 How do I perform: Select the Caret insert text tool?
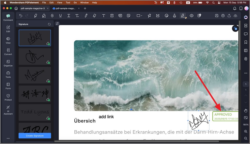(x=77, y=16)
